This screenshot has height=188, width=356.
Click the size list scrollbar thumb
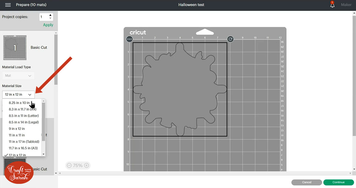44,122
